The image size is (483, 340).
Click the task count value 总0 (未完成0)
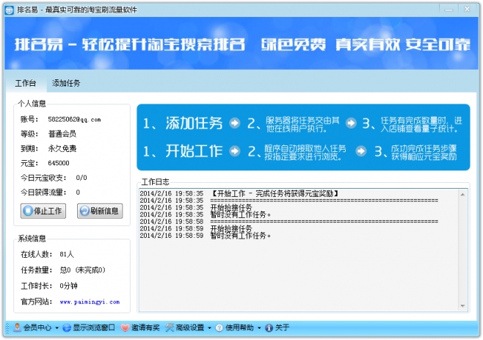[82, 270]
